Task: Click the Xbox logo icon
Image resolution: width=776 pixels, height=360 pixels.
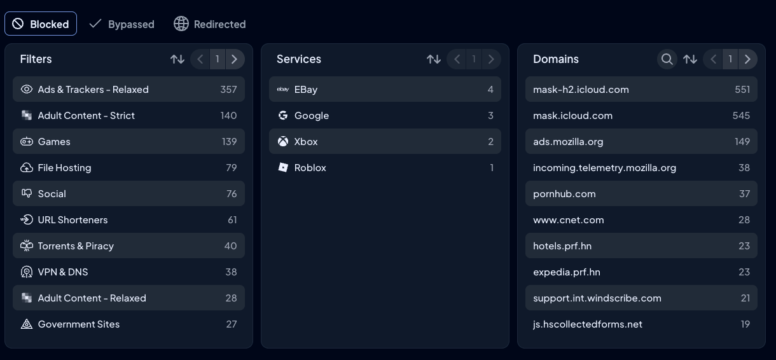Action: tap(283, 142)
